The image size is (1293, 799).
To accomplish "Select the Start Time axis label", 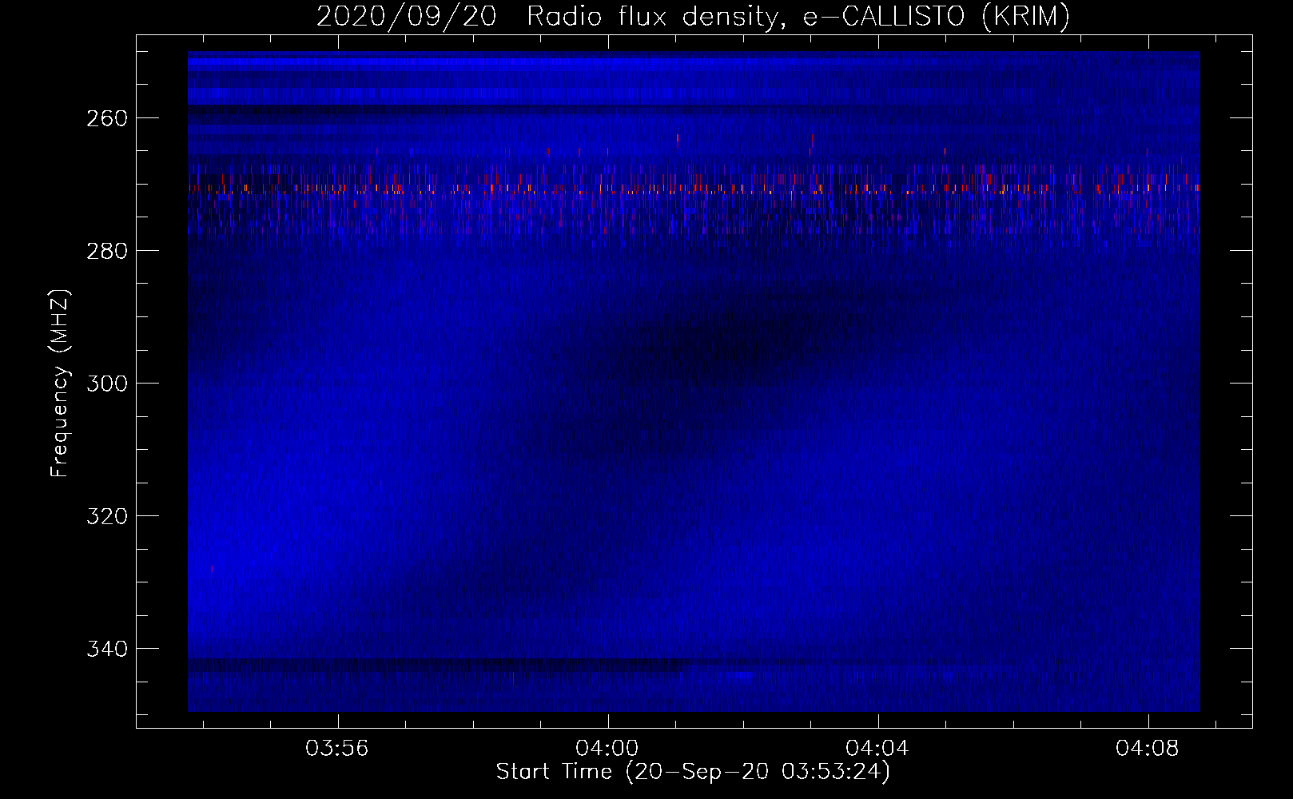I will pyautogui.click(x=693, y=772).
